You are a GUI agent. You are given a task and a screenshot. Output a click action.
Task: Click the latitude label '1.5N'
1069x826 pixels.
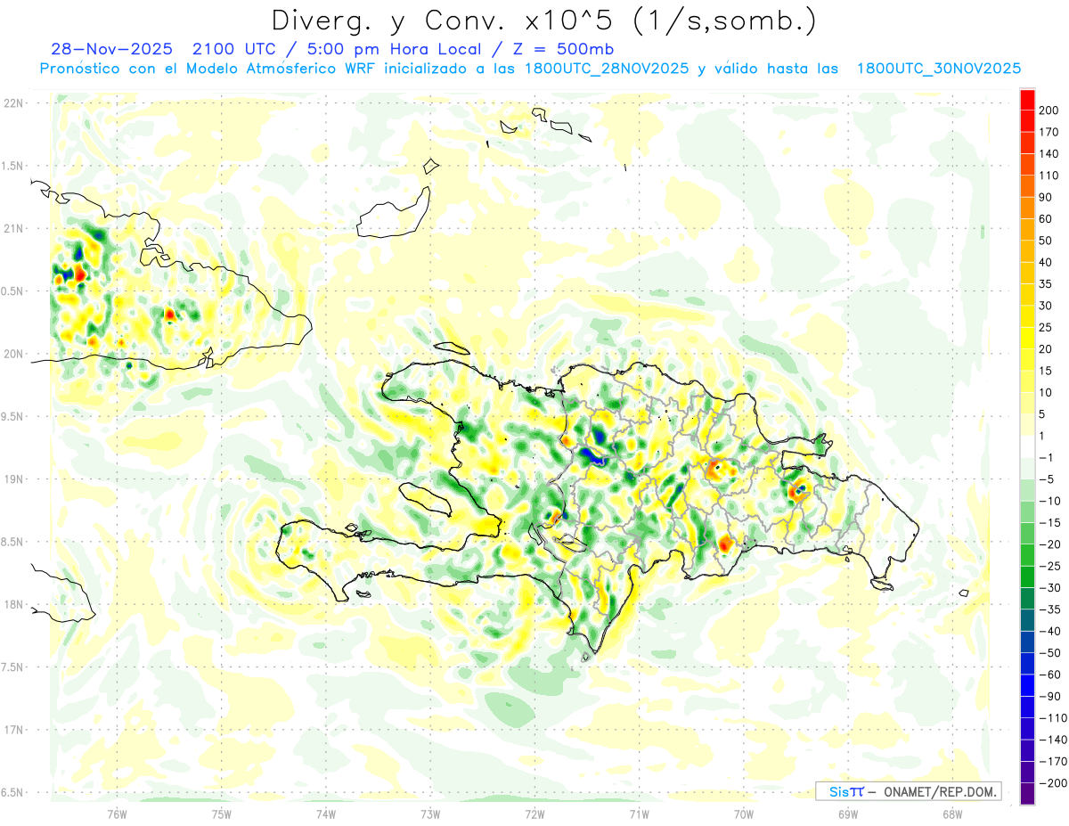click(x=12, y=166)
